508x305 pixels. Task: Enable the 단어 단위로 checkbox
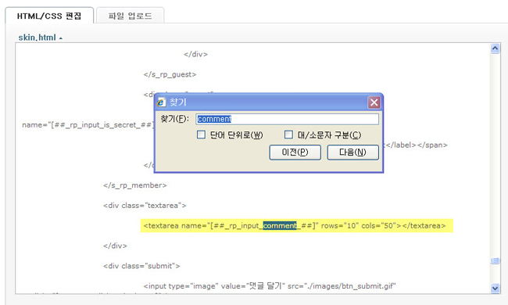click(x=201, y=135)
